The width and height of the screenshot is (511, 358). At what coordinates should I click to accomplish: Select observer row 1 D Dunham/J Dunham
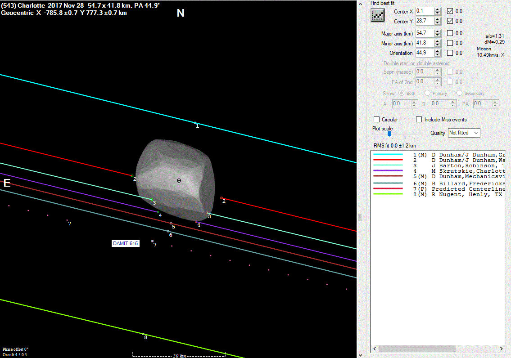[x=439, y=155]
